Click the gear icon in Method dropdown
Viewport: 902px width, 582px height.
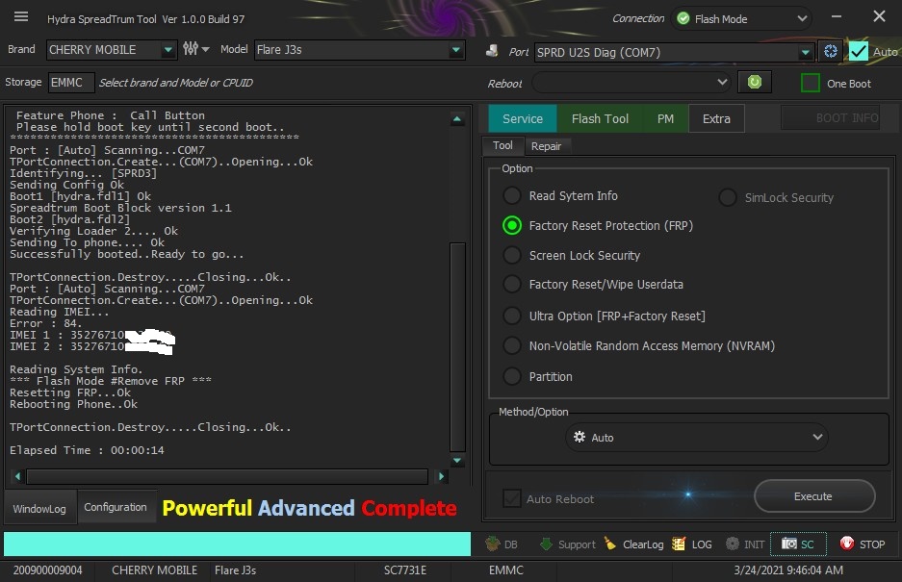580,437
